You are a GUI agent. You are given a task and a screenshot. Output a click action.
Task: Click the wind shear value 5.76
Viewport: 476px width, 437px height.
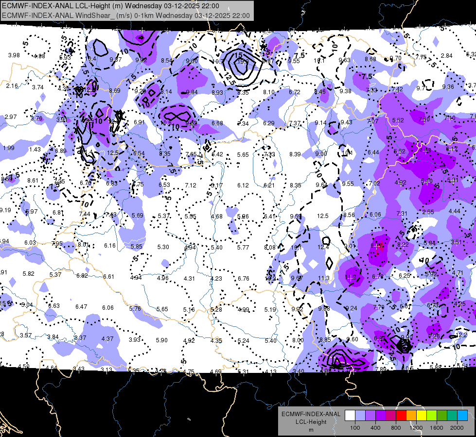tap(135, 308)
